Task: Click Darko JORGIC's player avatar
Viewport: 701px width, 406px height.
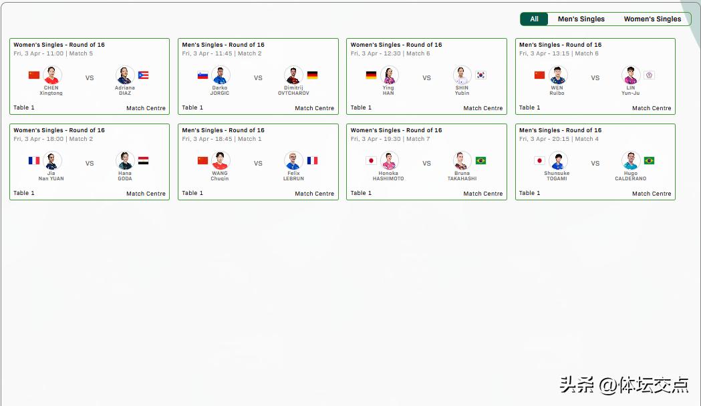Action: point(221,75)
